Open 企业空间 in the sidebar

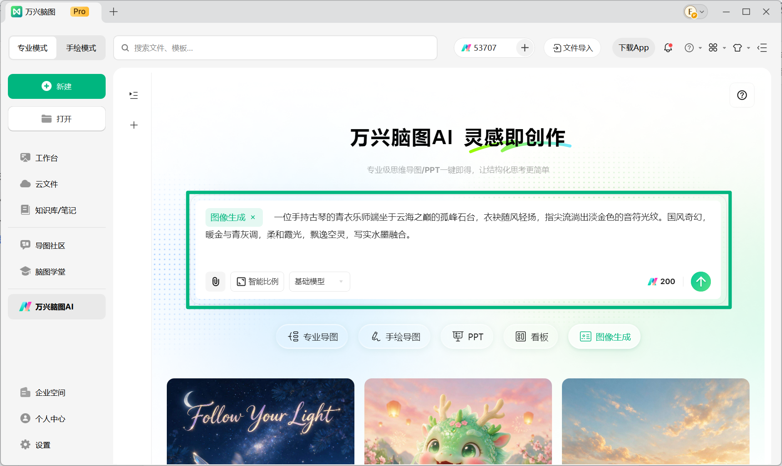(57, 392)
